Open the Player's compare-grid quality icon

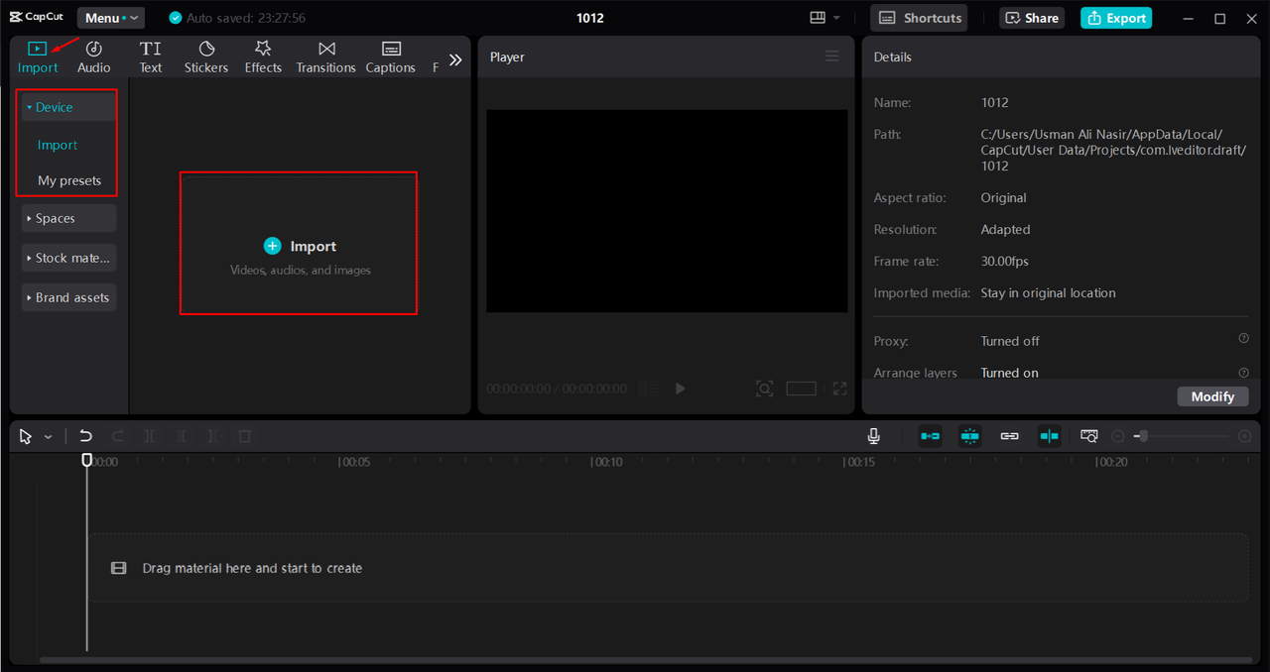[649, 389]
